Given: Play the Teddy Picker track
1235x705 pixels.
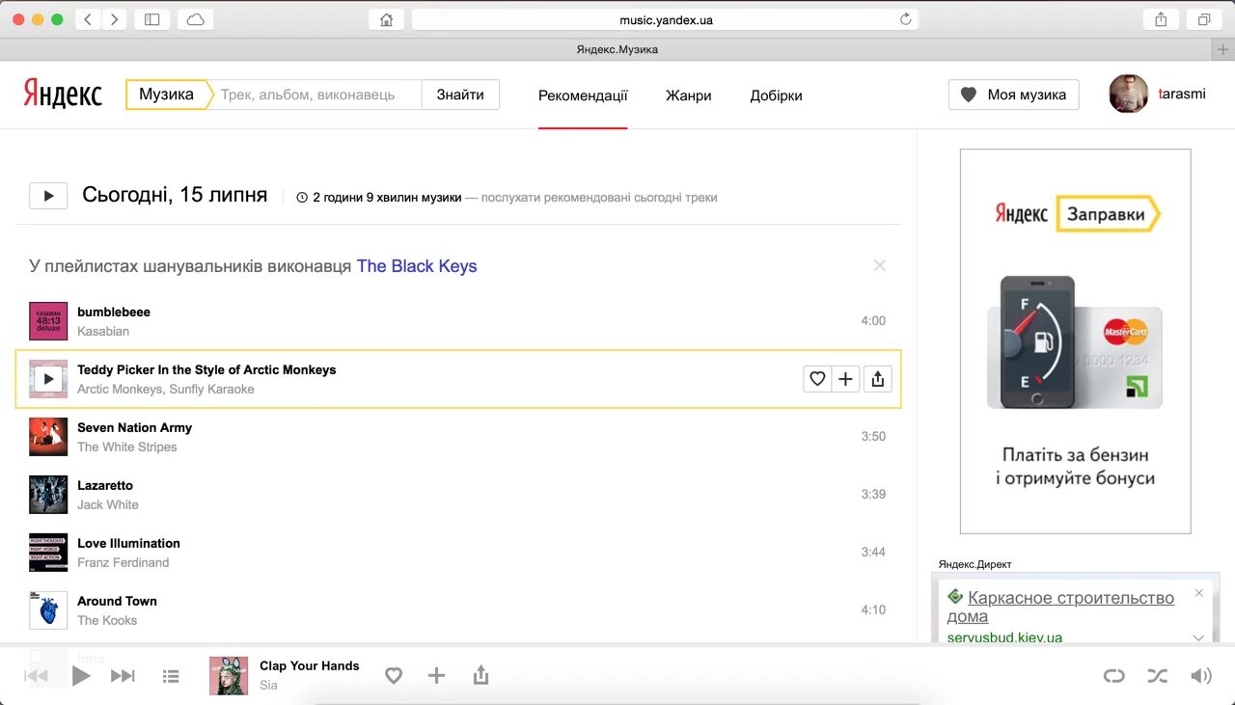Looking at the screenshot, I should 48,379.
